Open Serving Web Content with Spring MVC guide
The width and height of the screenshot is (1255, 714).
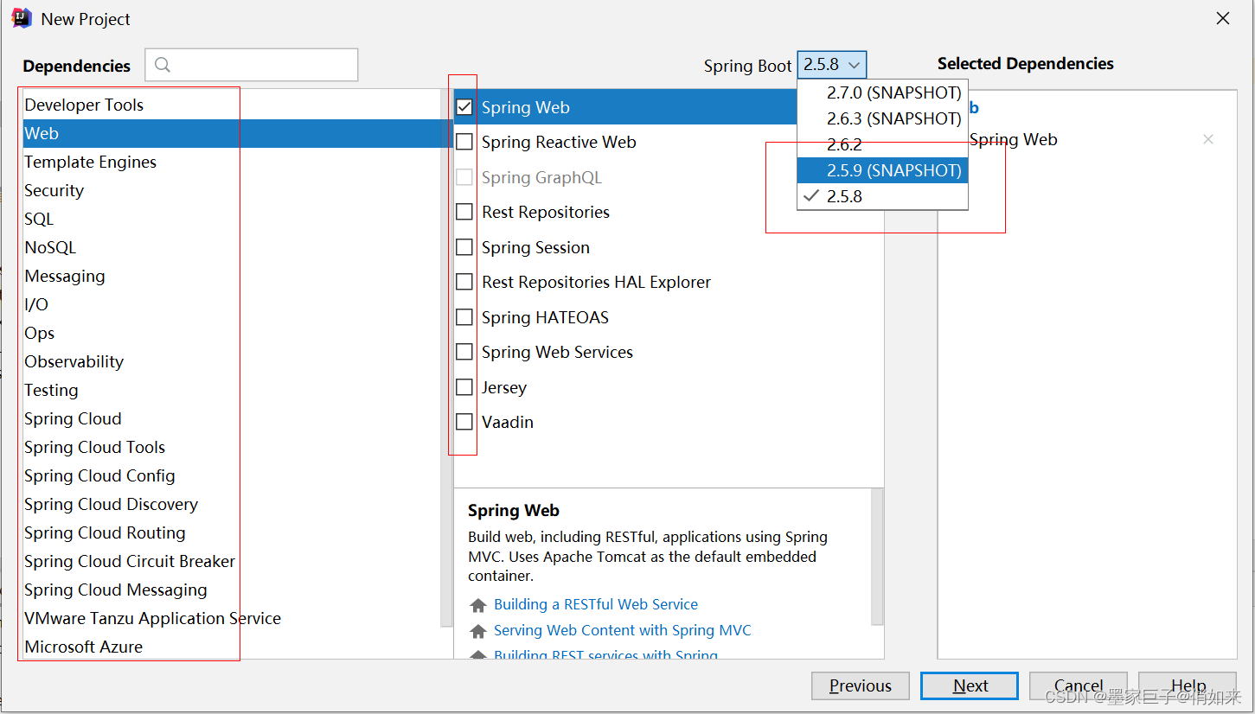(623, 630)
